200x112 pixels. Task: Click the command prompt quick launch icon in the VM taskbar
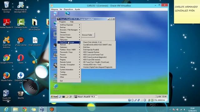click(63, 97)
